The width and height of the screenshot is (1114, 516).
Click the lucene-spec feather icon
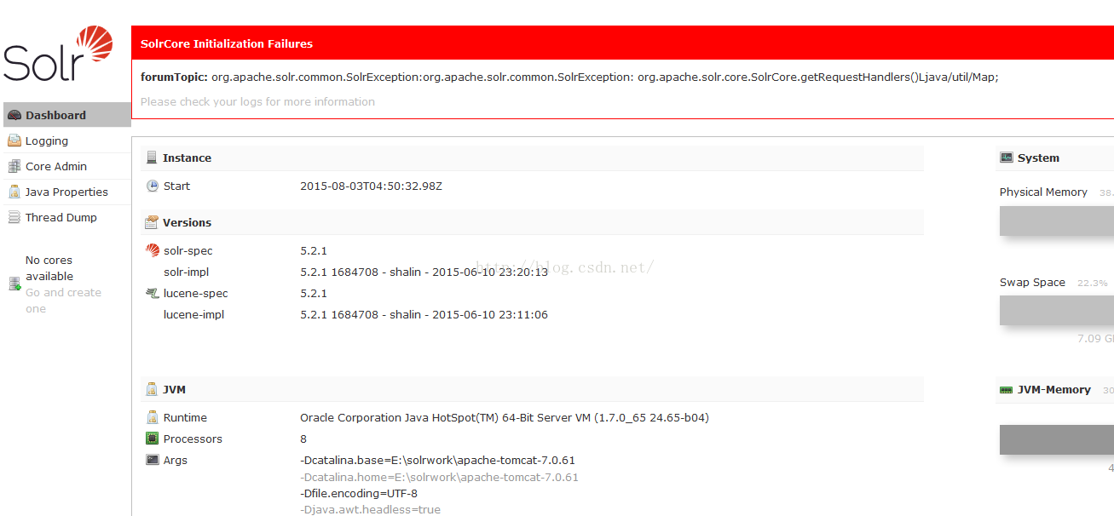pyautogui.click(x=153, y=293)
